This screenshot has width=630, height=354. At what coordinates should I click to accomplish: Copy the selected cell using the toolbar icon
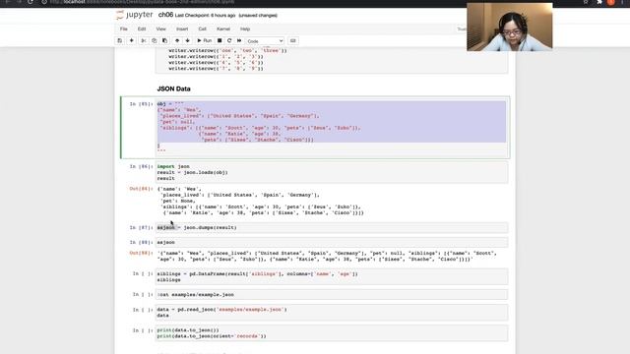pos(154,41)
